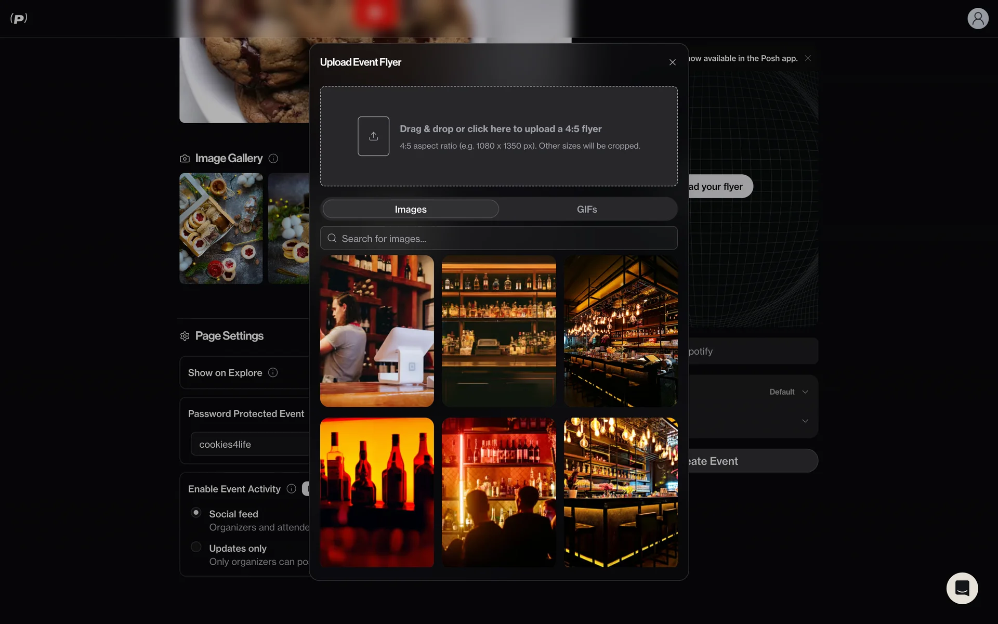Screen dimensions: 998x624
Task: Click the cookies4life password field
Action: click(x=251, y=444)
